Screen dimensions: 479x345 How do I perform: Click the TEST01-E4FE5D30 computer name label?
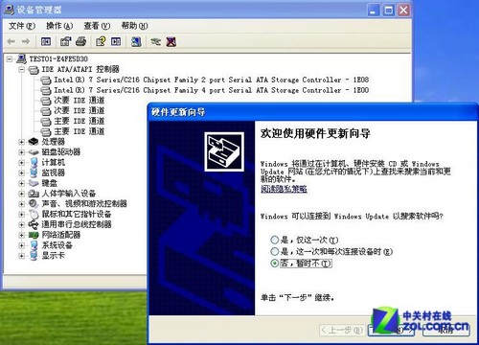(58, 58)
